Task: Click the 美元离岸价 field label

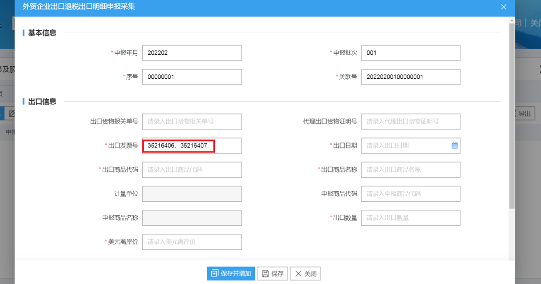Action: pos(123,242)
